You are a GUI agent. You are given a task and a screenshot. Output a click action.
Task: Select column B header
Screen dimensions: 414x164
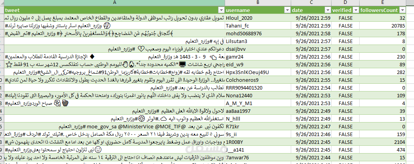(258, 2)
